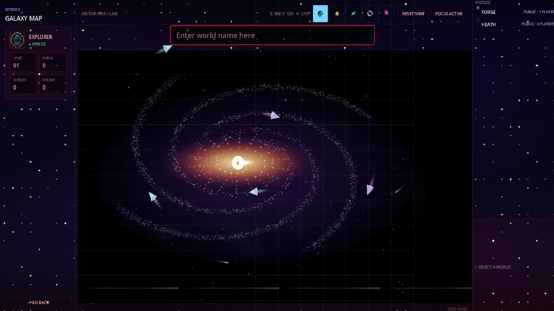Click the LIVE status indicator
The width and height of the screenshot is (554, 311).
(x=304, y=14)
